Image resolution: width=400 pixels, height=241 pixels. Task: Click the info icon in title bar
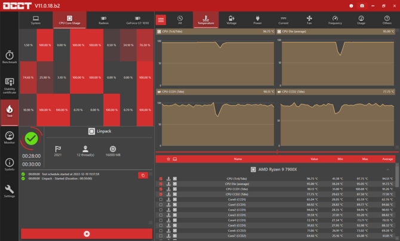(x=351, y=5)
